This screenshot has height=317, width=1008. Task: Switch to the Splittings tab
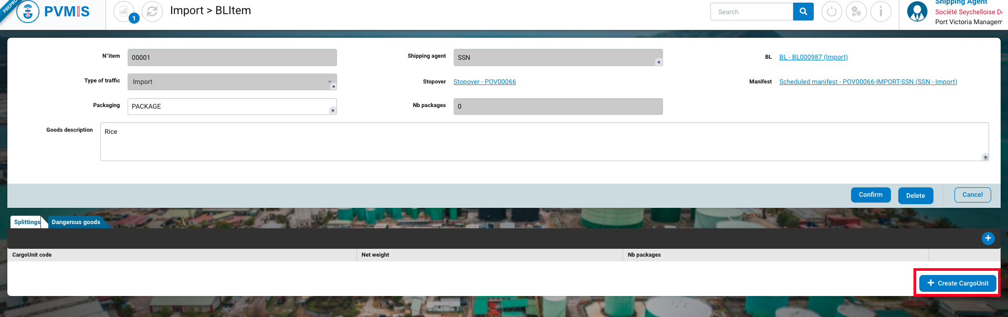[x=27, y=222]
